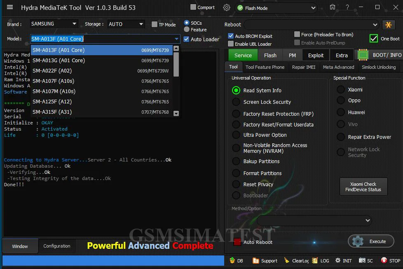The width and height of the screenshot is (403, 269).
Task: Select Oppo special function
Action: point(341,101)
